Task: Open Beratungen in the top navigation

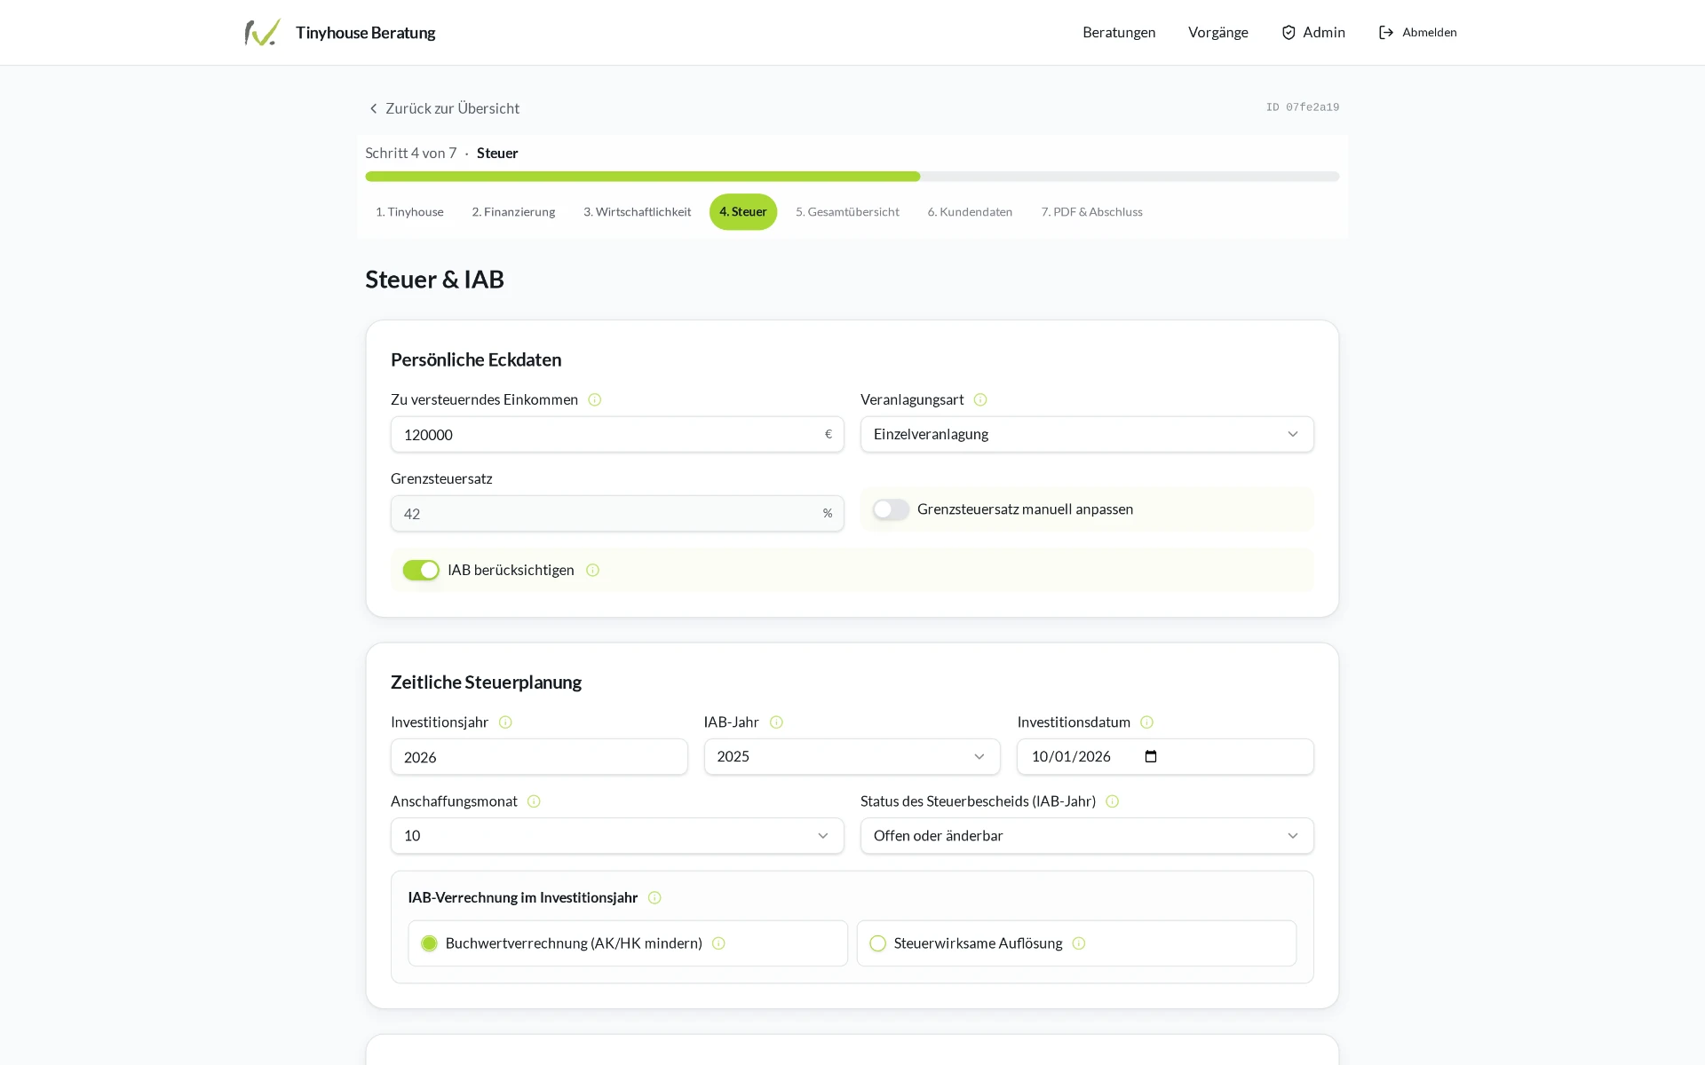Action: (1119, 32)
